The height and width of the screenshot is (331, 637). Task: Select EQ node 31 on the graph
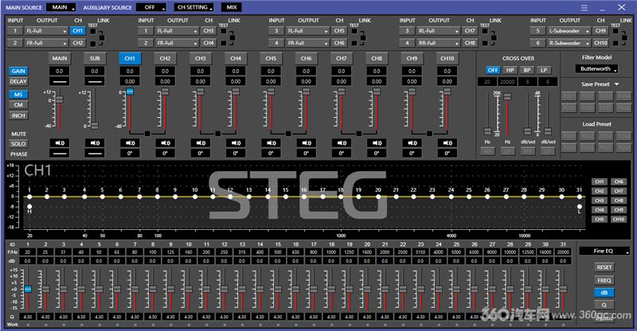coord(580,197)
